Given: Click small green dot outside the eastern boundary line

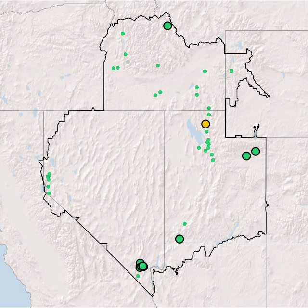Looking at the screenshot, I should [231, 71].
